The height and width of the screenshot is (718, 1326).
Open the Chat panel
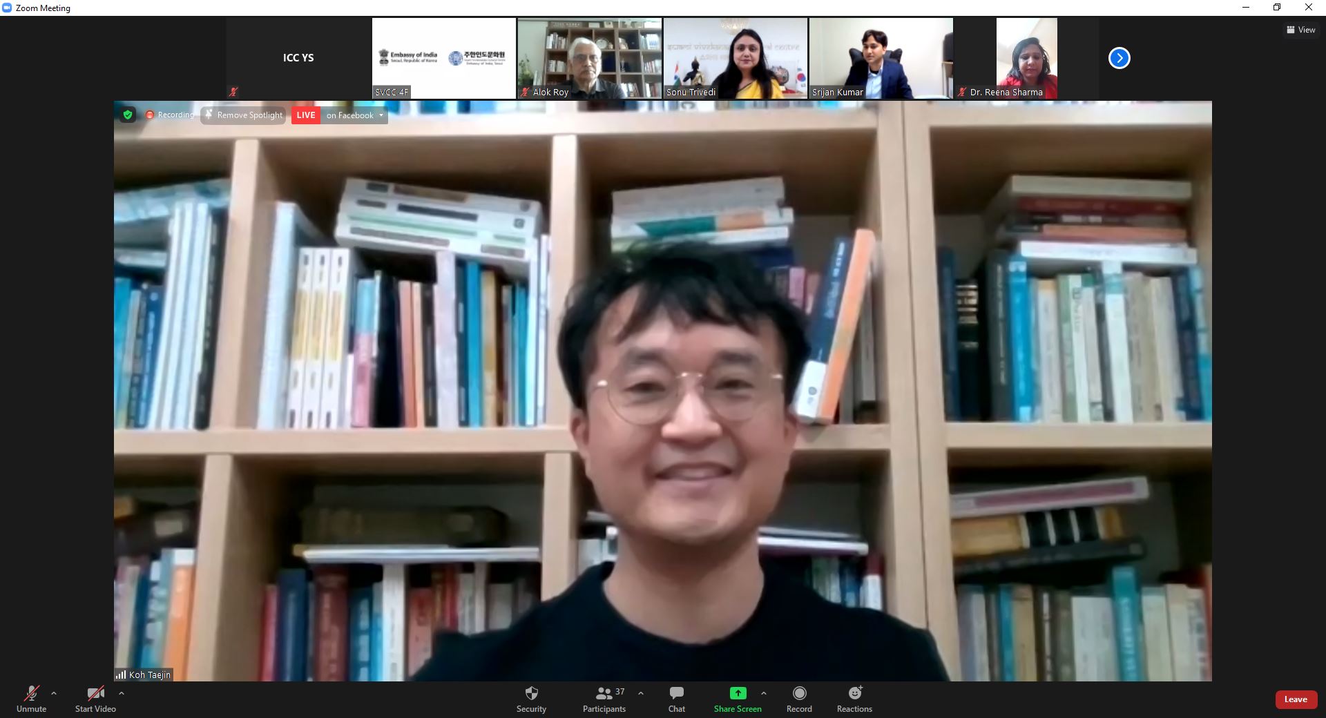(676, 699)
